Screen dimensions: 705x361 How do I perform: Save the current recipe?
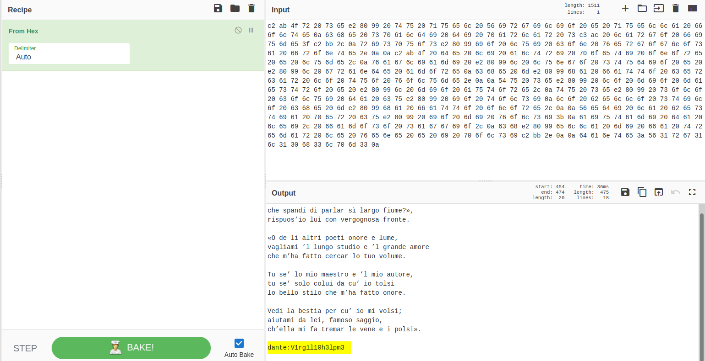tap(218, 8)
